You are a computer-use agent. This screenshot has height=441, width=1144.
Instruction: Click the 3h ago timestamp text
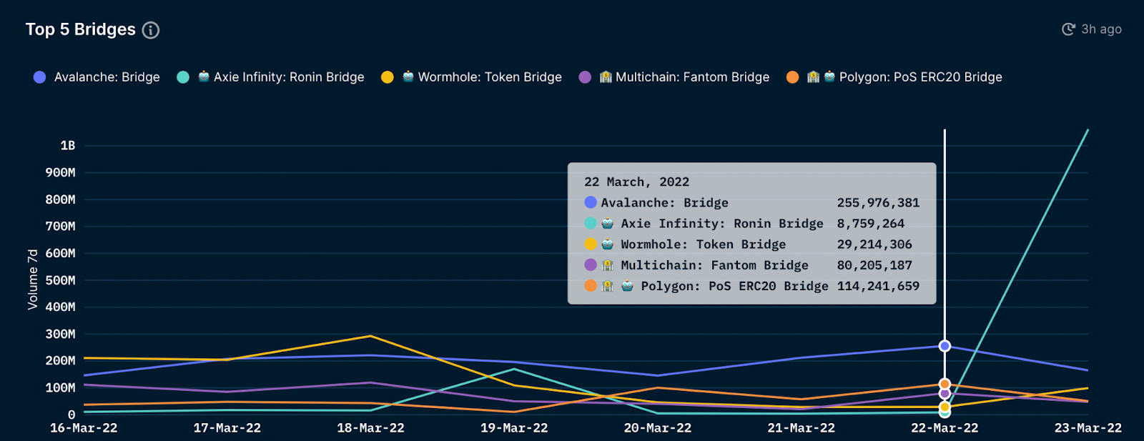pyautogui.click(x=1101, y=29)
